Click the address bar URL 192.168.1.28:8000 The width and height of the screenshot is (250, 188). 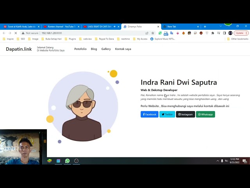(52, 33)
